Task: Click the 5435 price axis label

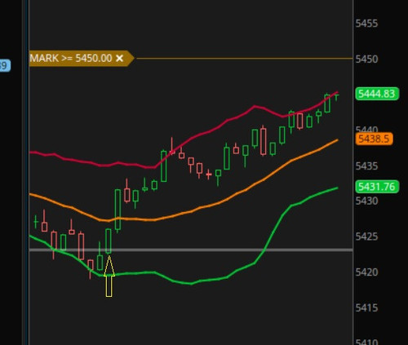Action: tap(366, 166)
